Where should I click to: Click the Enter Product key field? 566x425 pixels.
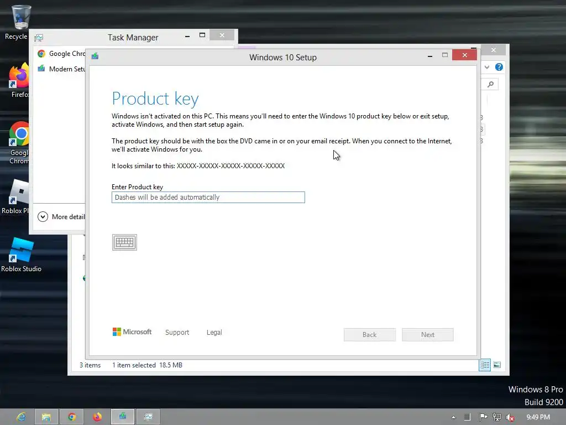coord(208,198)
